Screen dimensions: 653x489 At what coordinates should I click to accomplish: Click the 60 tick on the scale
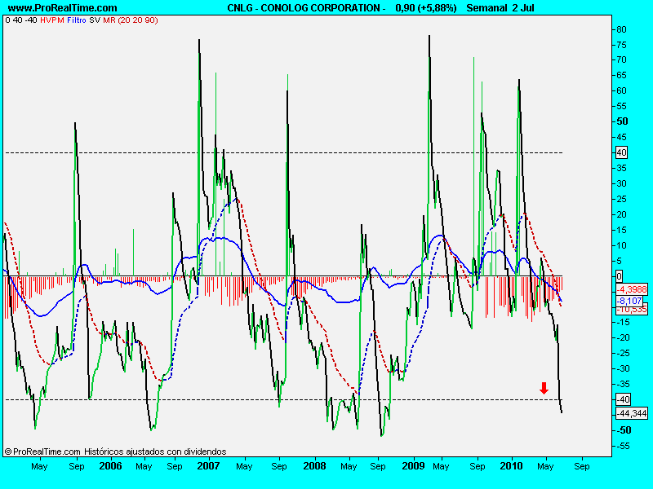click(621, 90)
